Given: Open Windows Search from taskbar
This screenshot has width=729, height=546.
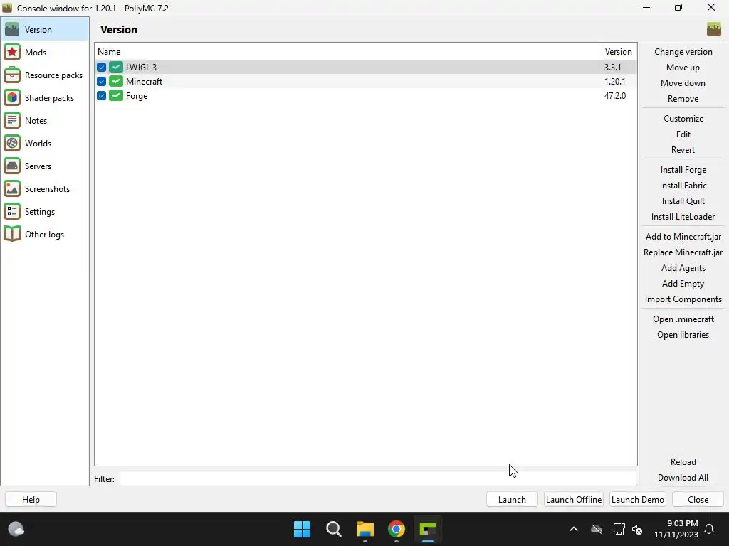Looking at the screenshot, I should click(x=333, y=529).
